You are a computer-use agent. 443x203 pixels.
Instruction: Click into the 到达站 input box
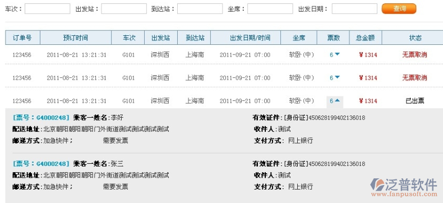[200, 9]
